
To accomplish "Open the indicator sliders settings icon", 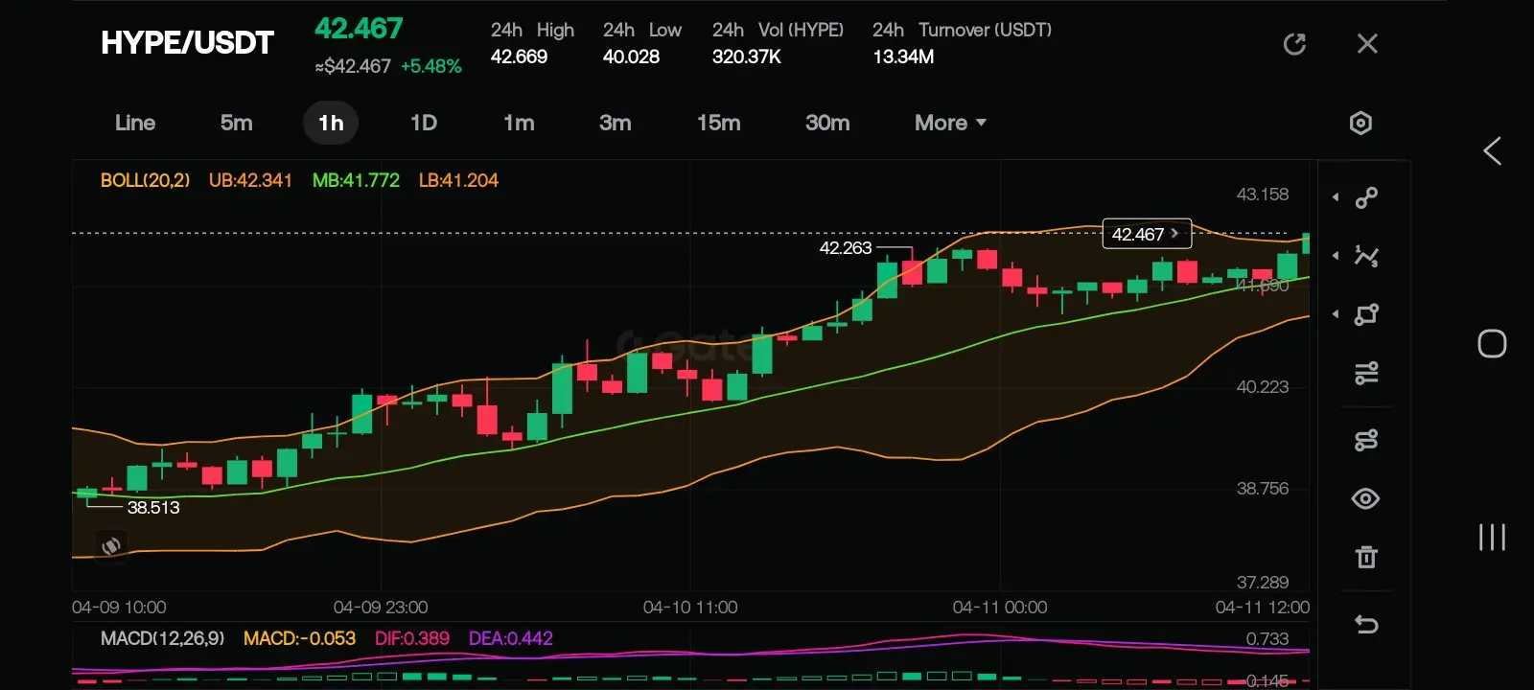I will click(x=1366, y=373).
